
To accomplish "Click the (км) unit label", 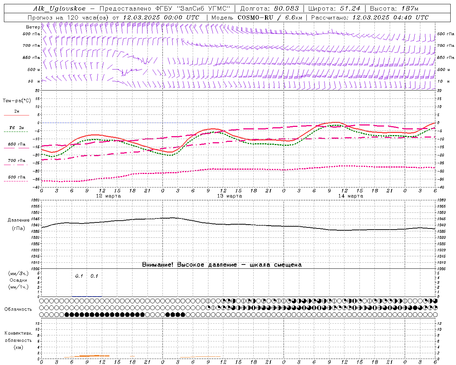I will [x=19, y=347].
